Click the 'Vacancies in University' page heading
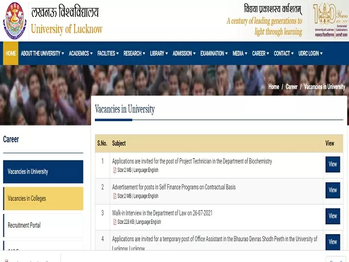This screenshot has height=262, width=349. (x=125, y=109)
